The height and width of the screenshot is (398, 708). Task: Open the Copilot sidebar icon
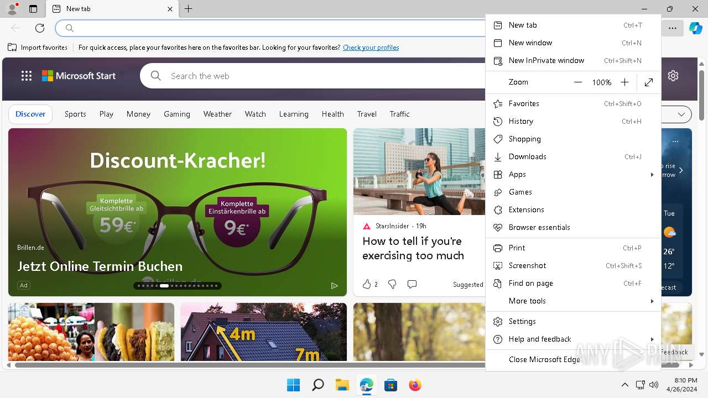pos(695,28)
